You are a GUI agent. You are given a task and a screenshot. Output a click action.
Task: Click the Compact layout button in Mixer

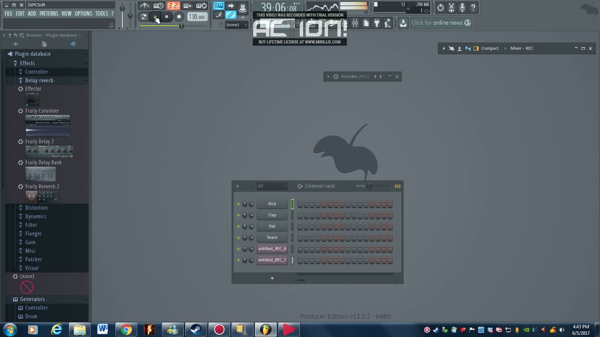[490, 48]
